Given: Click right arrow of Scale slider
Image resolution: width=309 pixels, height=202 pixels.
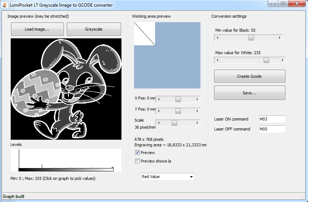Looking at the screenshot, I should click(197, 123).
